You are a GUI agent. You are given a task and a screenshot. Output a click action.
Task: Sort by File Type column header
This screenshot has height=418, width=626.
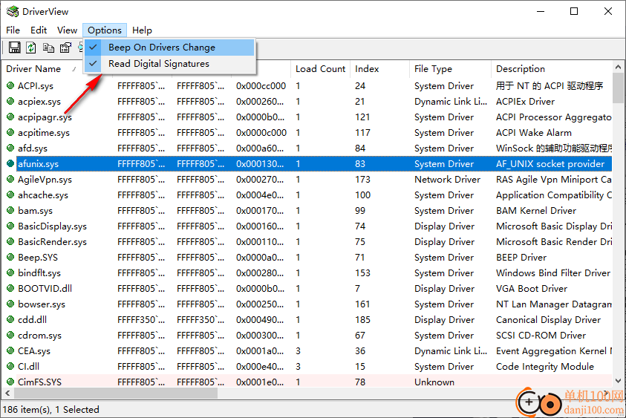[450, 68]
